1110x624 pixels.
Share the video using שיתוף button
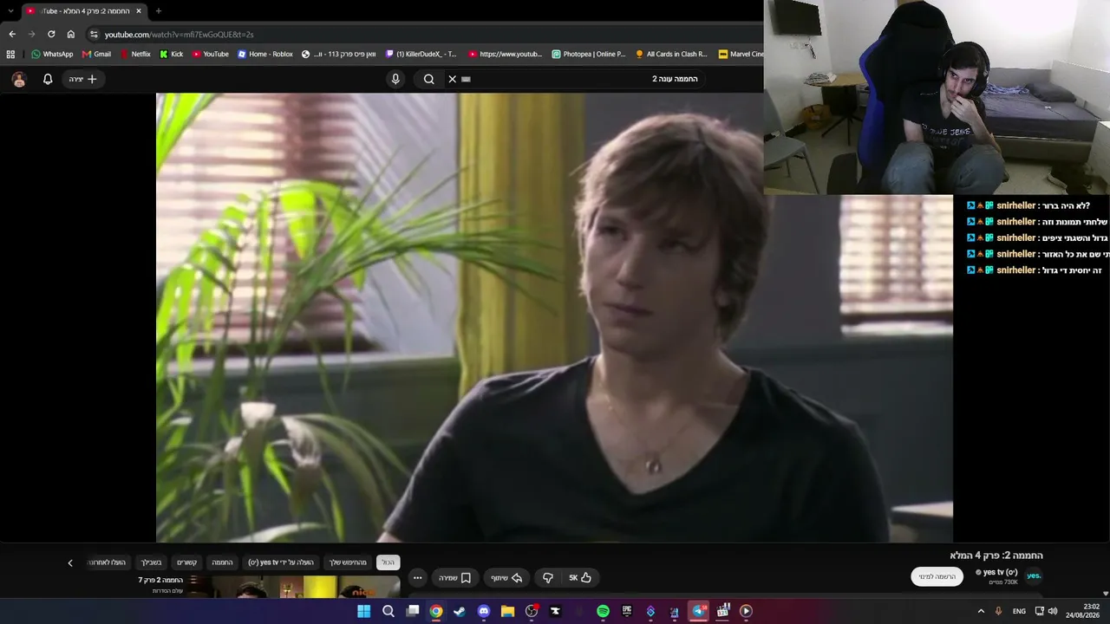pyautogui.click(x=506, y=578)
